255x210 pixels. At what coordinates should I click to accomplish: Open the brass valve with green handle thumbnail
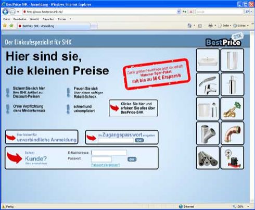232,109
